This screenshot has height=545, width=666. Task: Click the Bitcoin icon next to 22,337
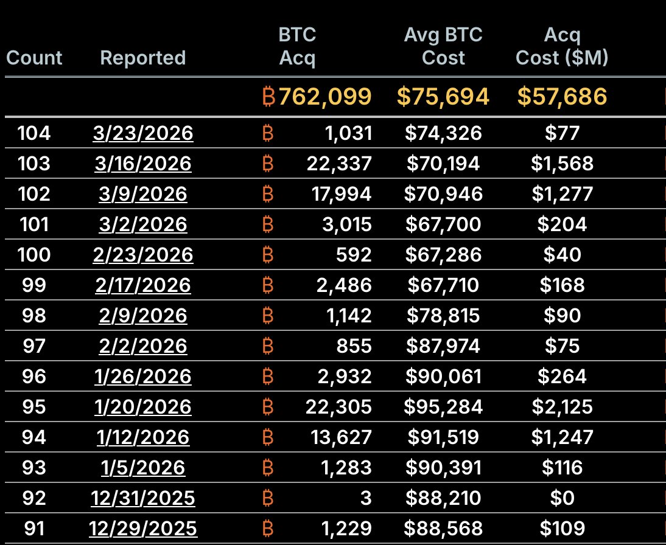267,164
